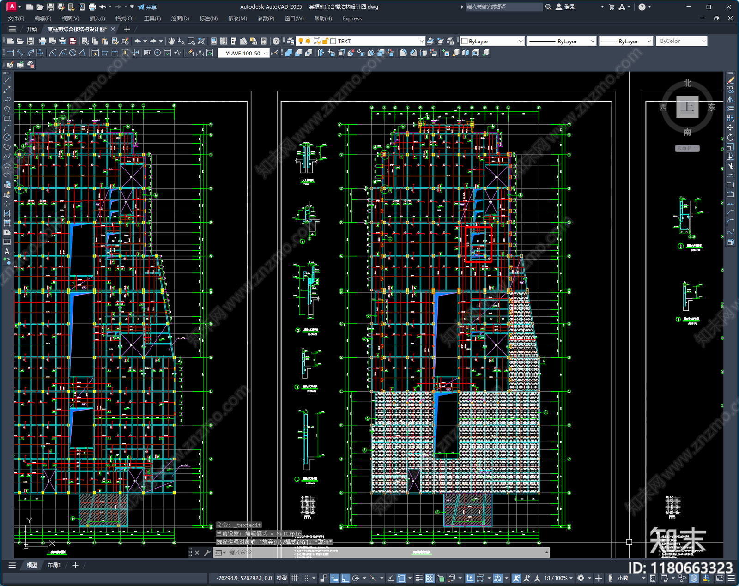Screen dimensions: 739x586
Task: Open annotation scale 1:1 / 100% dropdown
Action: [558, 578]
